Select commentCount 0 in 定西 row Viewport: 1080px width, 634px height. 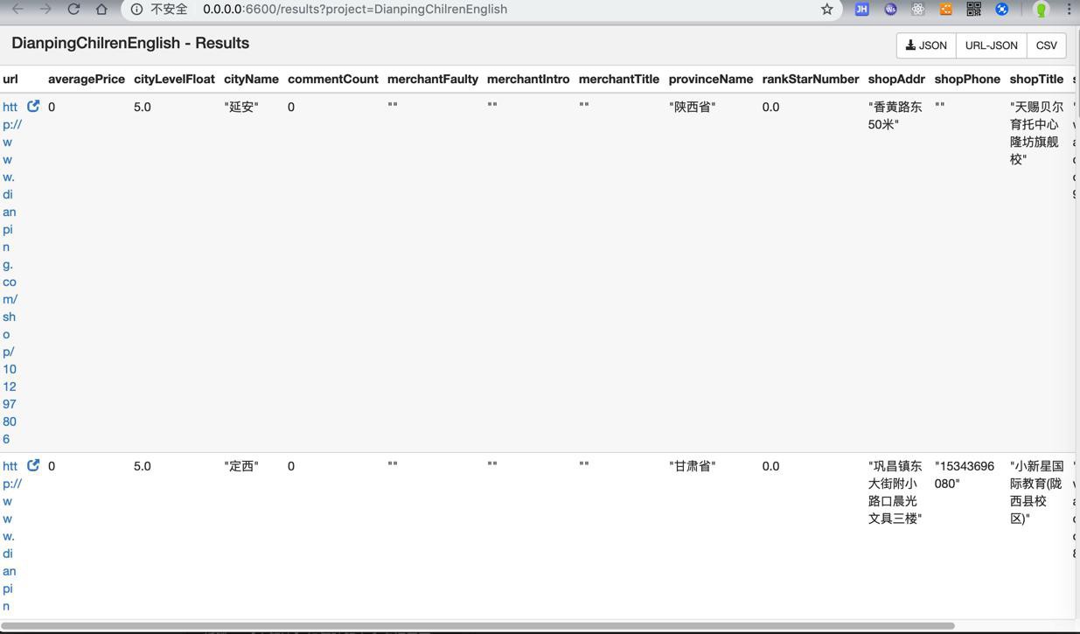coord(291,466)
